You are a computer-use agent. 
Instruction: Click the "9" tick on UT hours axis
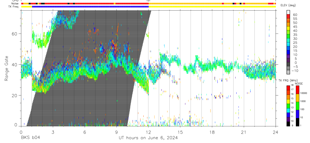pos(117,132)
